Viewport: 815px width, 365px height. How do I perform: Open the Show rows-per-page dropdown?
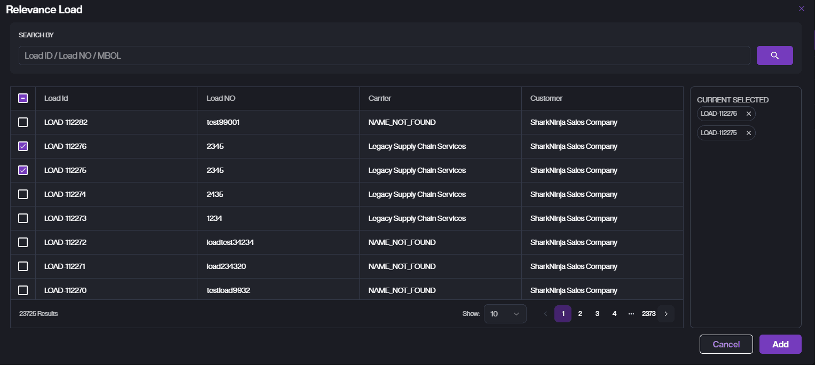(x=505, y=314)
